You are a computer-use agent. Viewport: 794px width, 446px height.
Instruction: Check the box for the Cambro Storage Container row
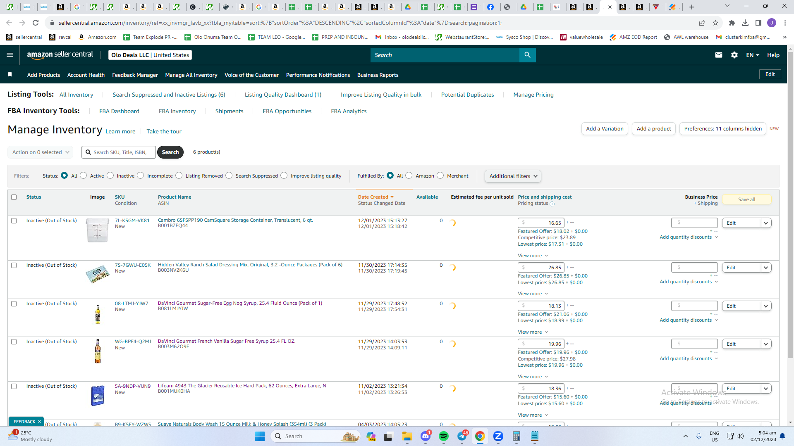[x=14, y=221]
